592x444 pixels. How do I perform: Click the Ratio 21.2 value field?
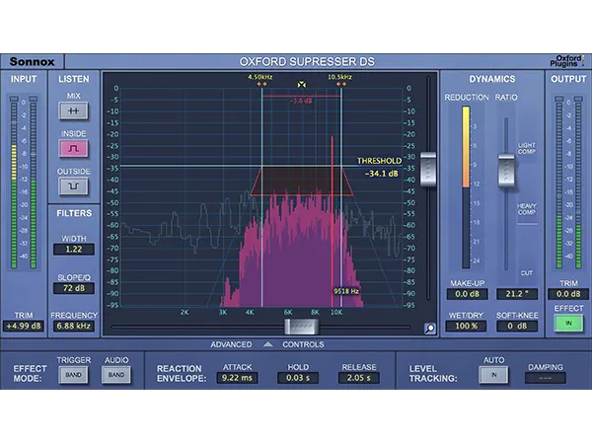pos(517,294)
